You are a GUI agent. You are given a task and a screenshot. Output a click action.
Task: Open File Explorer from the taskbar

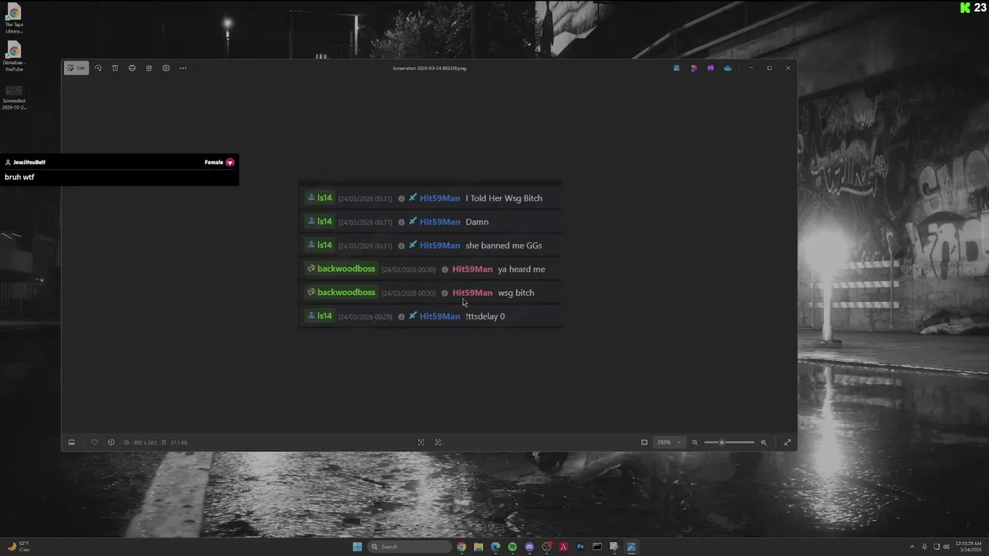(x=478, y=547)
